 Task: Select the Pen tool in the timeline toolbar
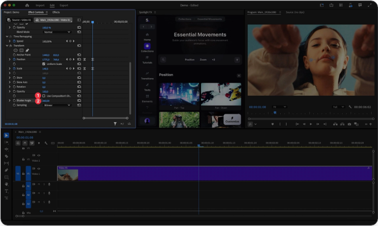click(6, 170)
